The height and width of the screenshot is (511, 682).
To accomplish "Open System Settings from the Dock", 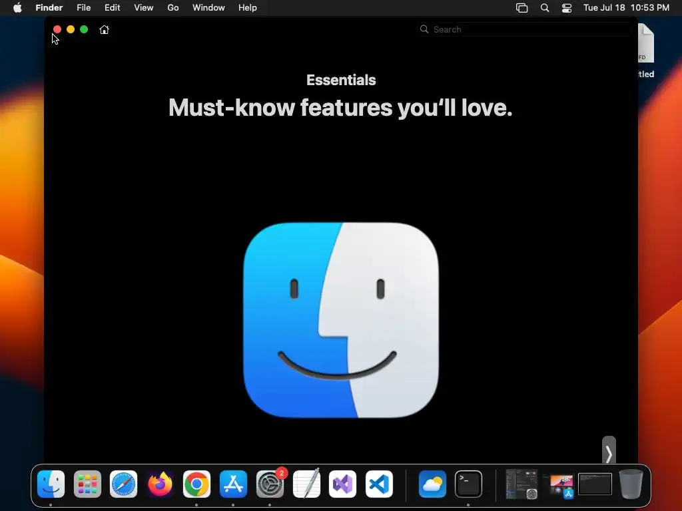I will (270, 484).
